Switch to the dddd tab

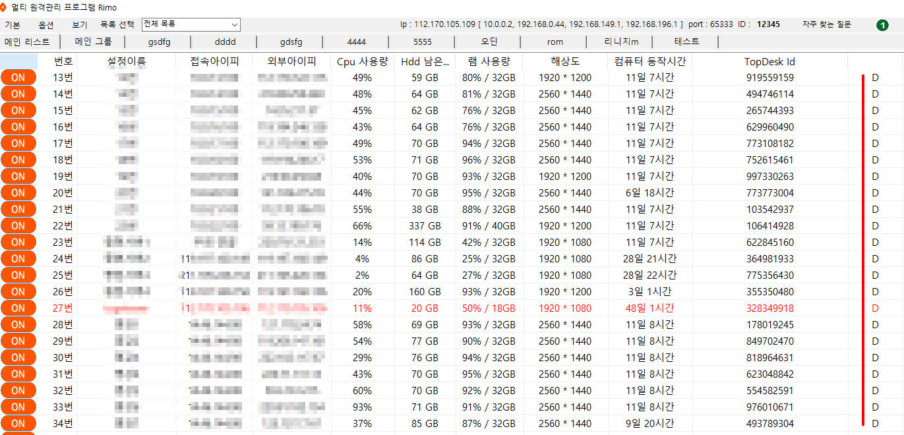[x=225, y=42]
